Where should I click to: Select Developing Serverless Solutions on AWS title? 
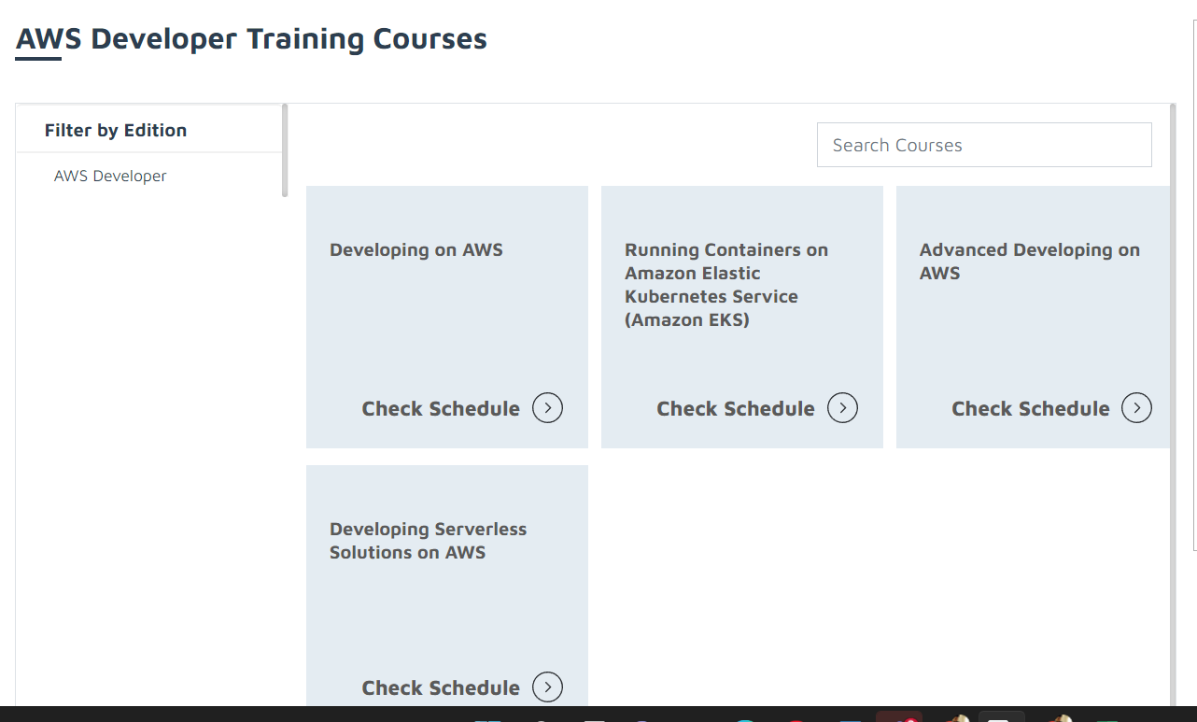pos(429,541)
